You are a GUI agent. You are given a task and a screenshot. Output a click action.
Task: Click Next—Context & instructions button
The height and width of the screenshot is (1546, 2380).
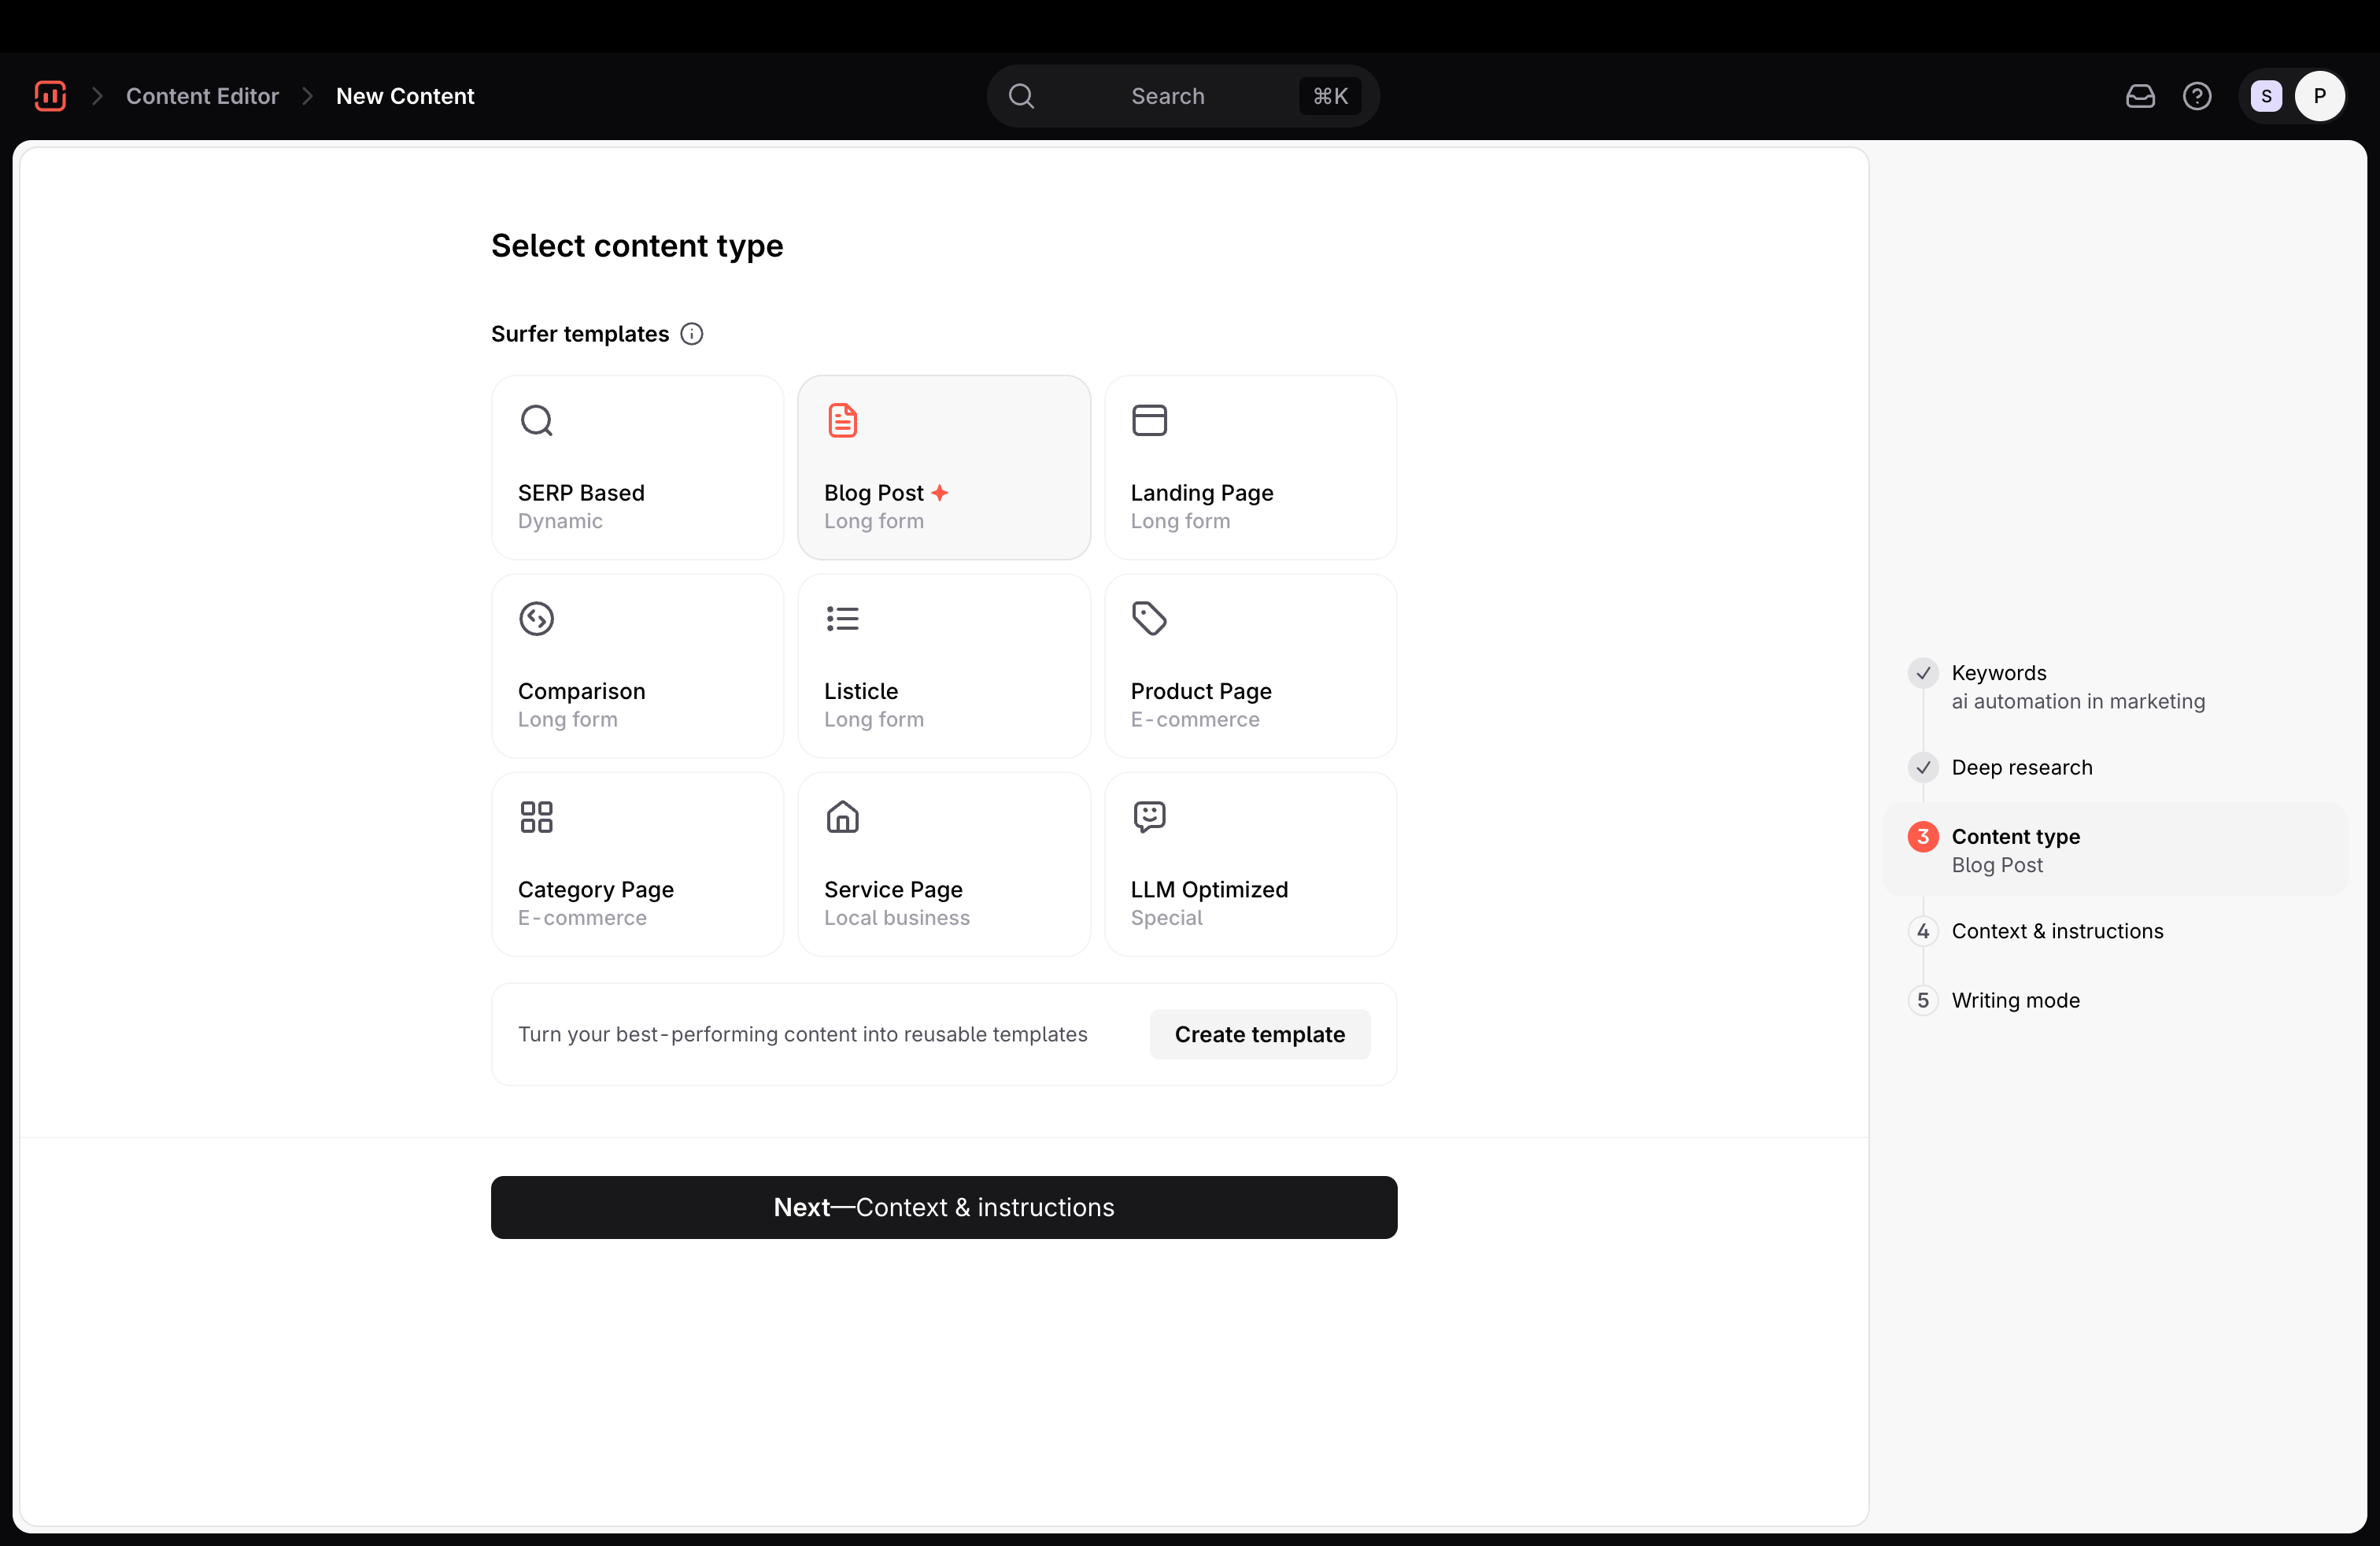click(x=944, y=1207)
